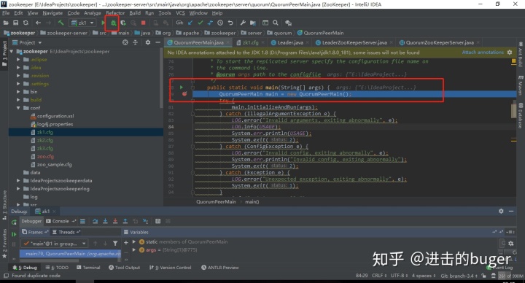Click Git Update Project blue arrow
The width and height of the screenshot is (525, 283).
tap(190, 23)
